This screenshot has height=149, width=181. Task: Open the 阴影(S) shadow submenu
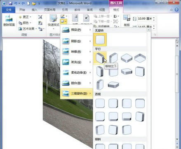[x=77, y=41]
